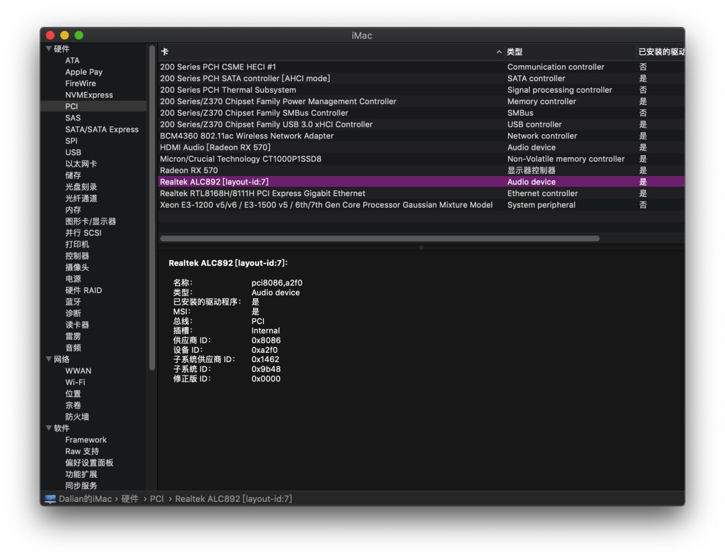Open 功能扩展 in sidebar
The image size is (725, 559).
pyautogui.click(x=81, y=474)
